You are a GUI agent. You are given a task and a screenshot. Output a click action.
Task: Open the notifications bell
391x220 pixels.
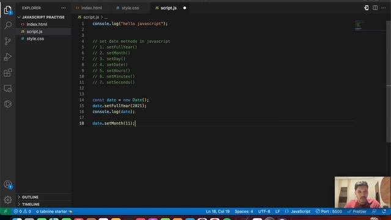click(384, 211)
